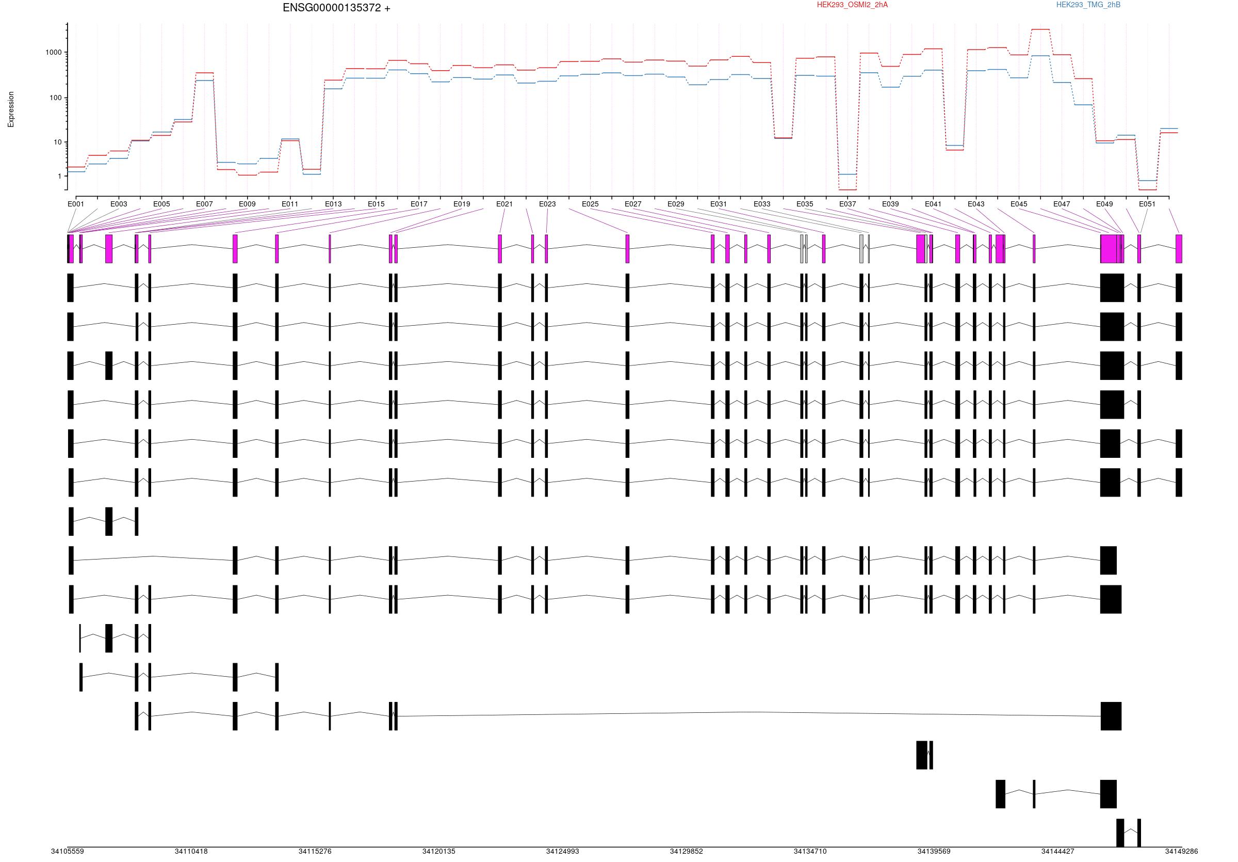The image size is (1238, 862).
Task: Select the HEK293_TMG_2hB legend label
Action: [x=1088, y=5]
